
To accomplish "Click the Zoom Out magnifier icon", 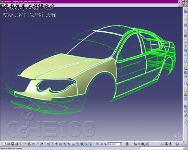I will (x=69, y=144).
